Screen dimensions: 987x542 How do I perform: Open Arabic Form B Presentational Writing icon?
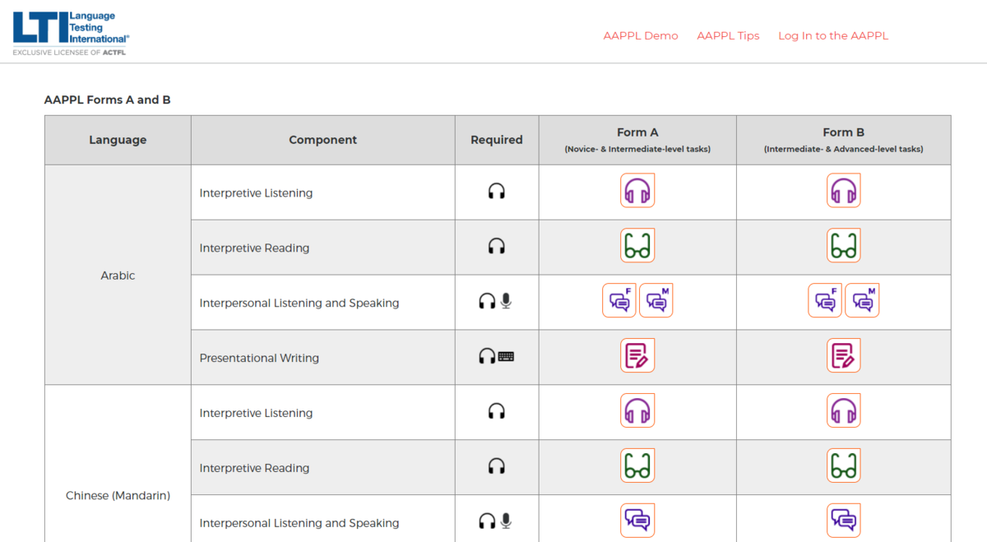[x=843, y=356]
